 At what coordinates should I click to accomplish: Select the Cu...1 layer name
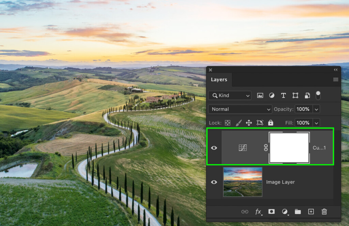(319, 148)
